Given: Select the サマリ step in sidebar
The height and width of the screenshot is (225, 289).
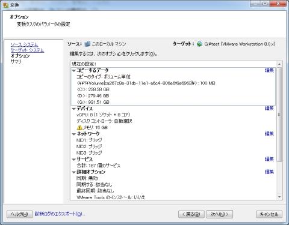Looking at the screenshot, I should (x=16, y=61).
